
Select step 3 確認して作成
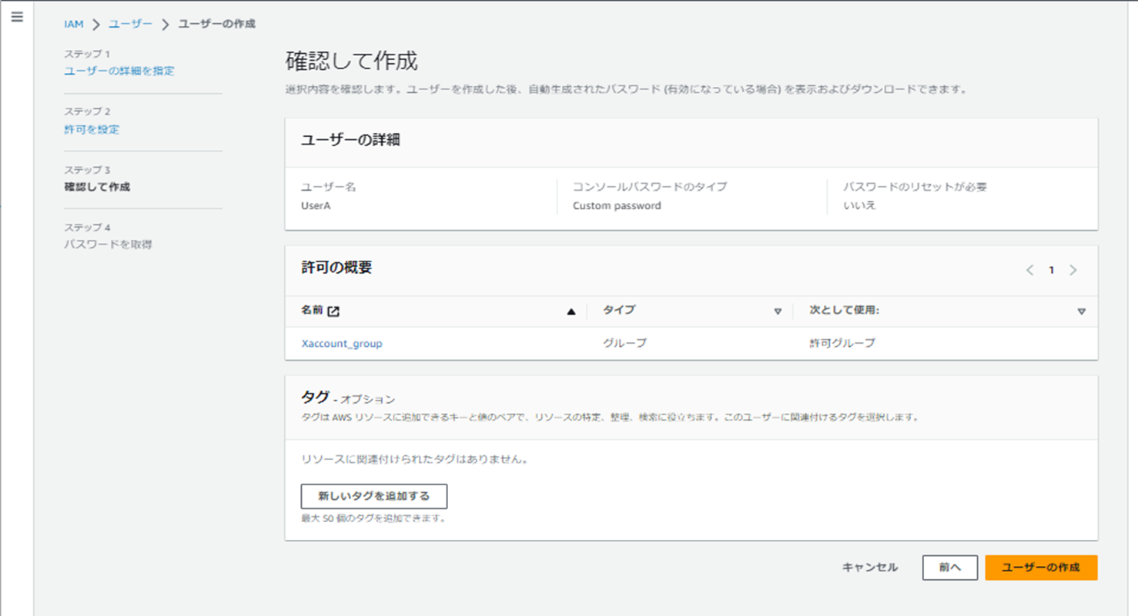pos(97,187)
